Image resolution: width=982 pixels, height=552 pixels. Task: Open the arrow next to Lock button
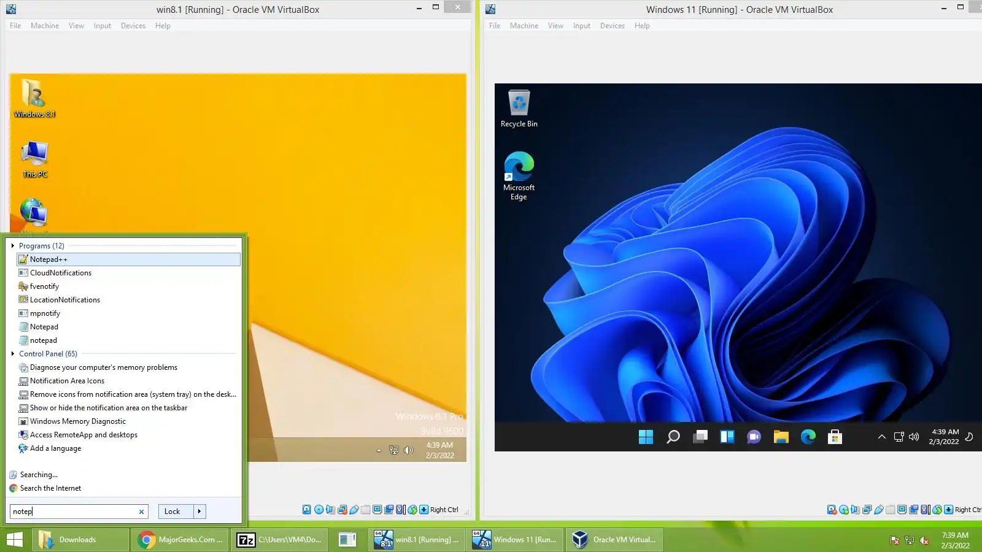tap(199, 512)
